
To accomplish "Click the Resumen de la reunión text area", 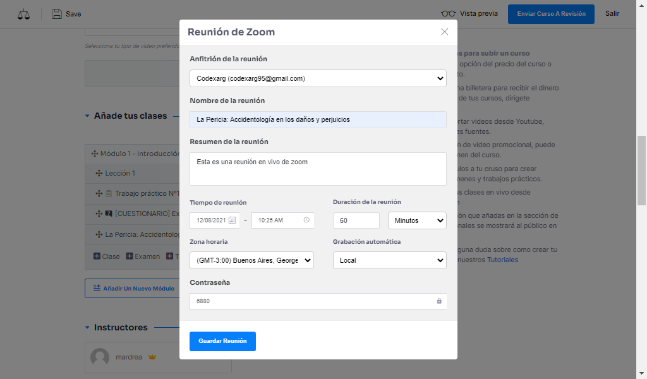I will 318,169.
